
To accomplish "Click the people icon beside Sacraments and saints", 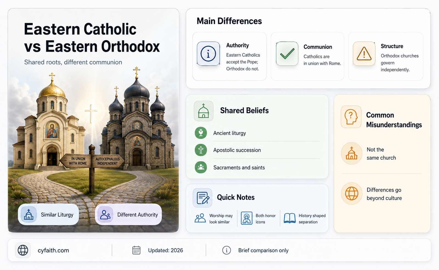I will point(201,167).
